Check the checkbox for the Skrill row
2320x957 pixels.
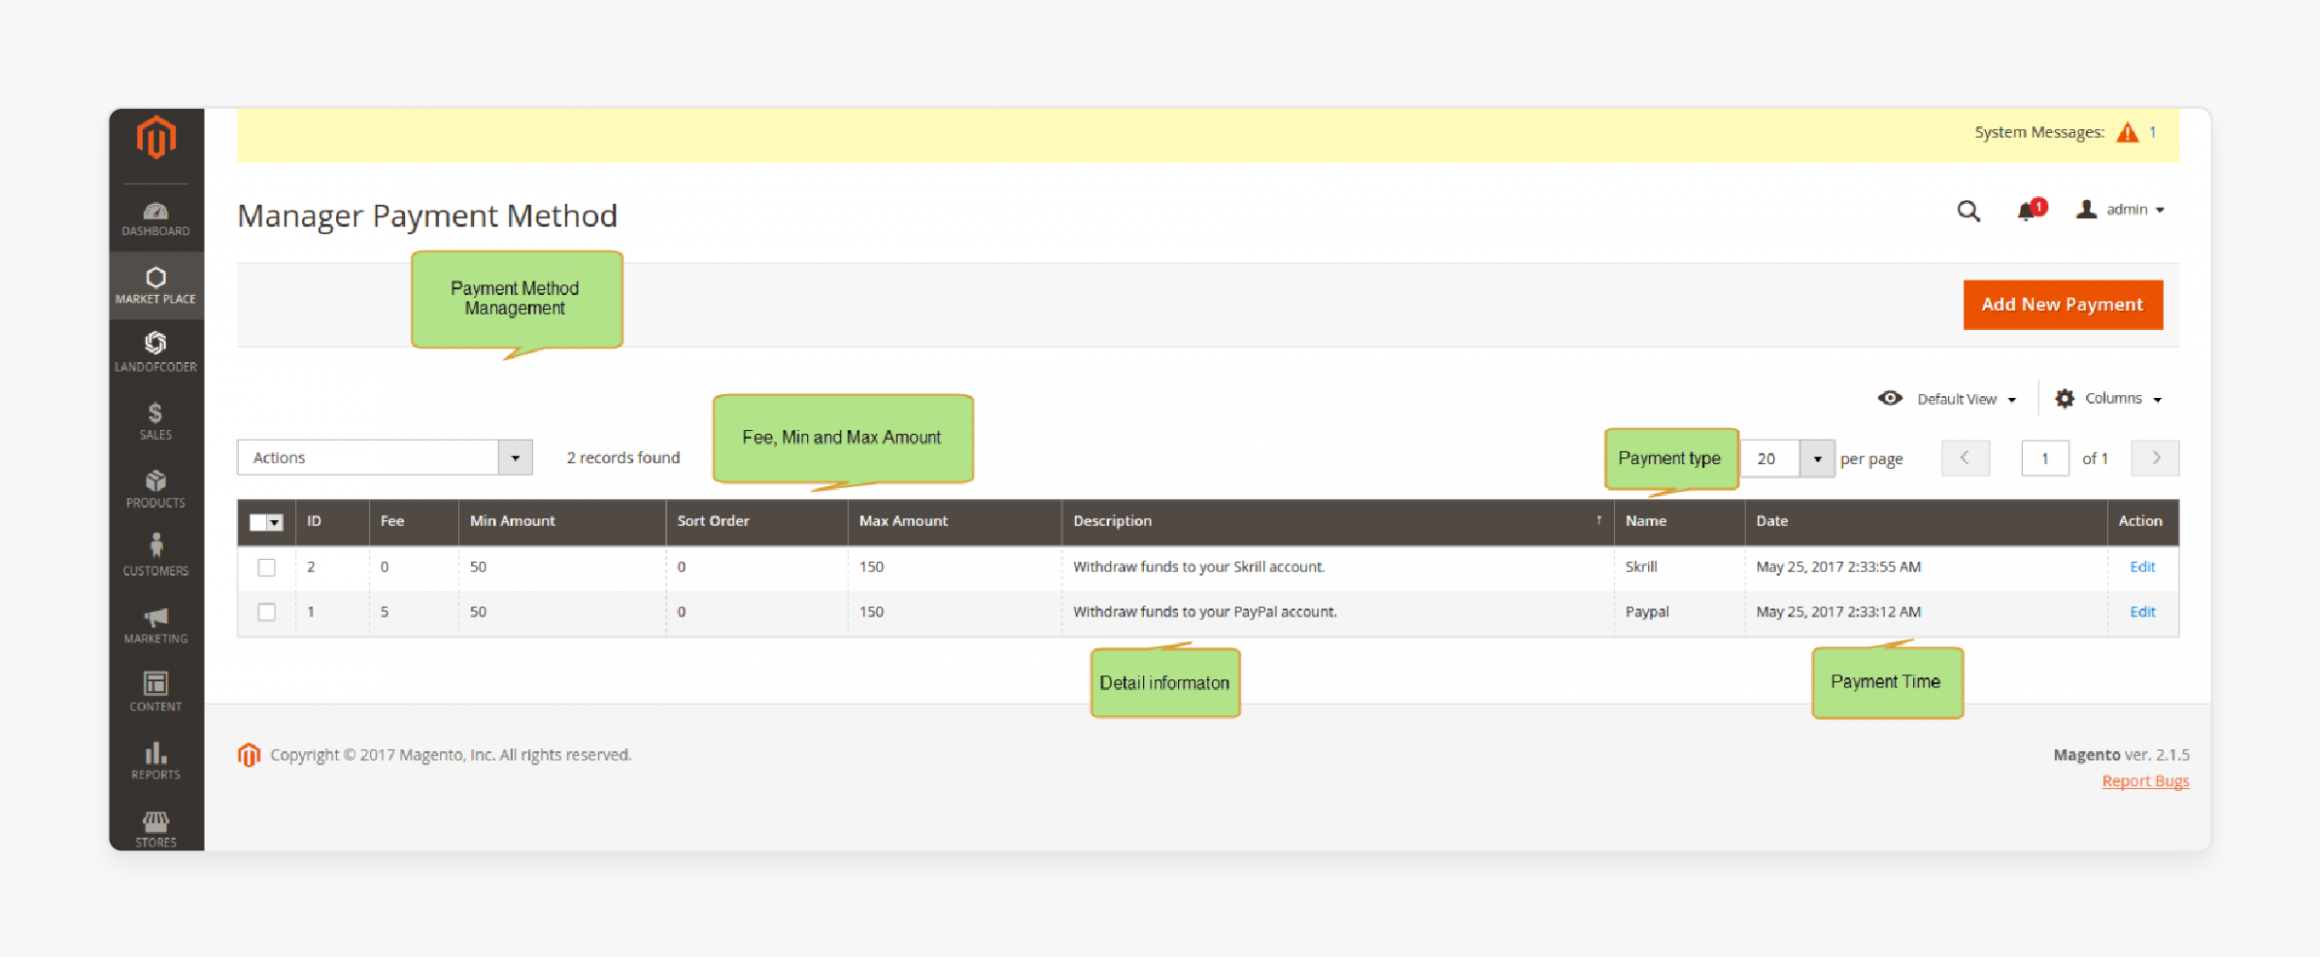(266, 568)
